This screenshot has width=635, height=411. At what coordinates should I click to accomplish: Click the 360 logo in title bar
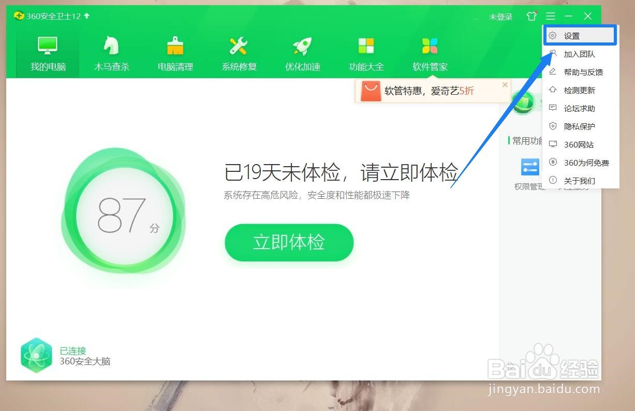[19, 16]
